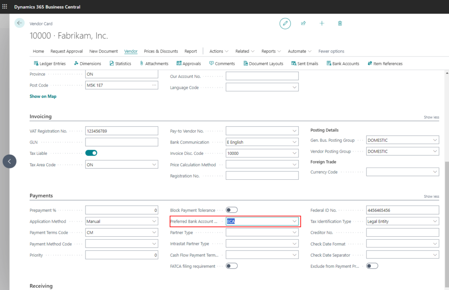Image resolution: width=449 pixels, height=290 pixels.
Task: Open Gen. Bus. Posting Group dropdown
Action: pos(435,140)
